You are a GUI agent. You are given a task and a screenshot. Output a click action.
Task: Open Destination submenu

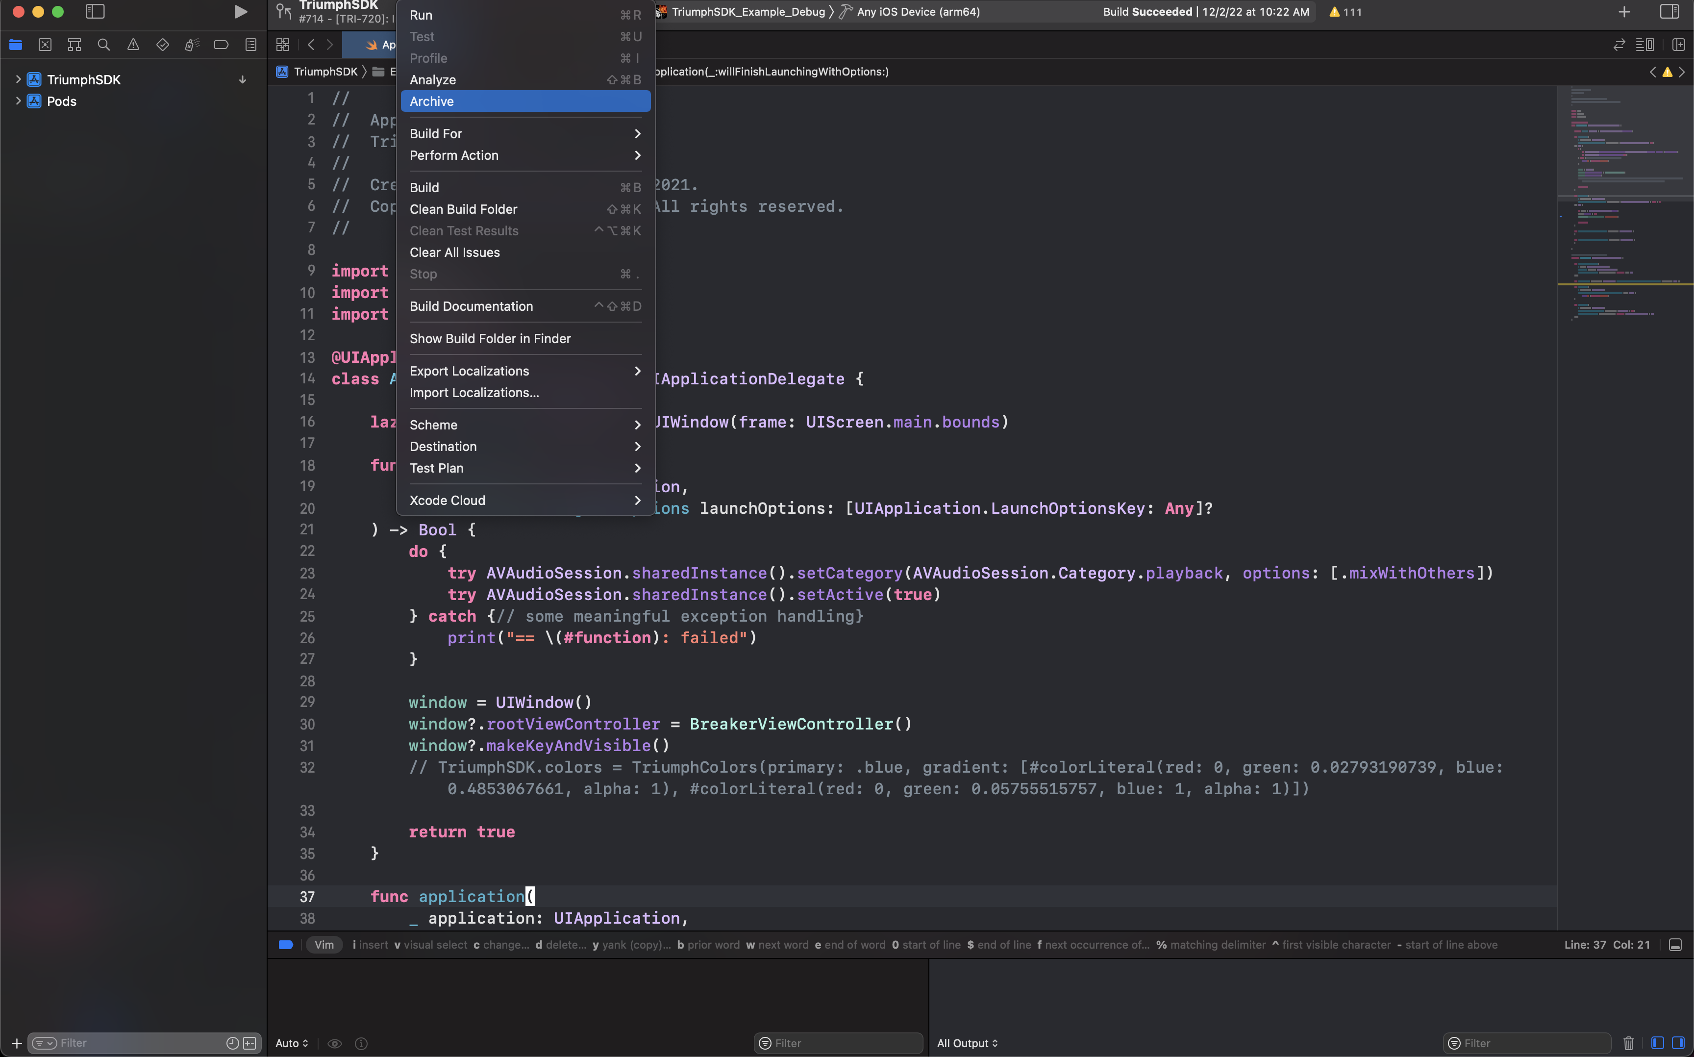coord(525,447)
